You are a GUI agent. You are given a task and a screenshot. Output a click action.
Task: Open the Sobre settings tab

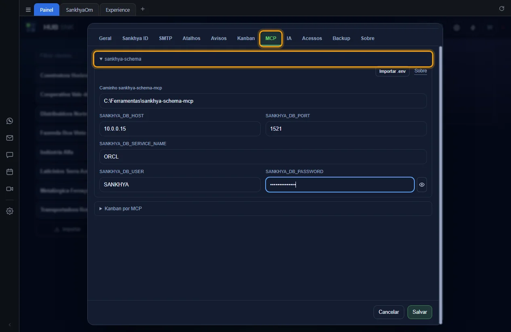(367, 38)
